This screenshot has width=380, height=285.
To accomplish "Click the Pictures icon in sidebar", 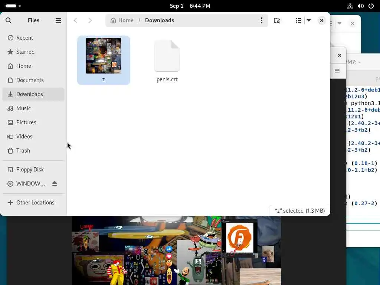I will point(10,122).
